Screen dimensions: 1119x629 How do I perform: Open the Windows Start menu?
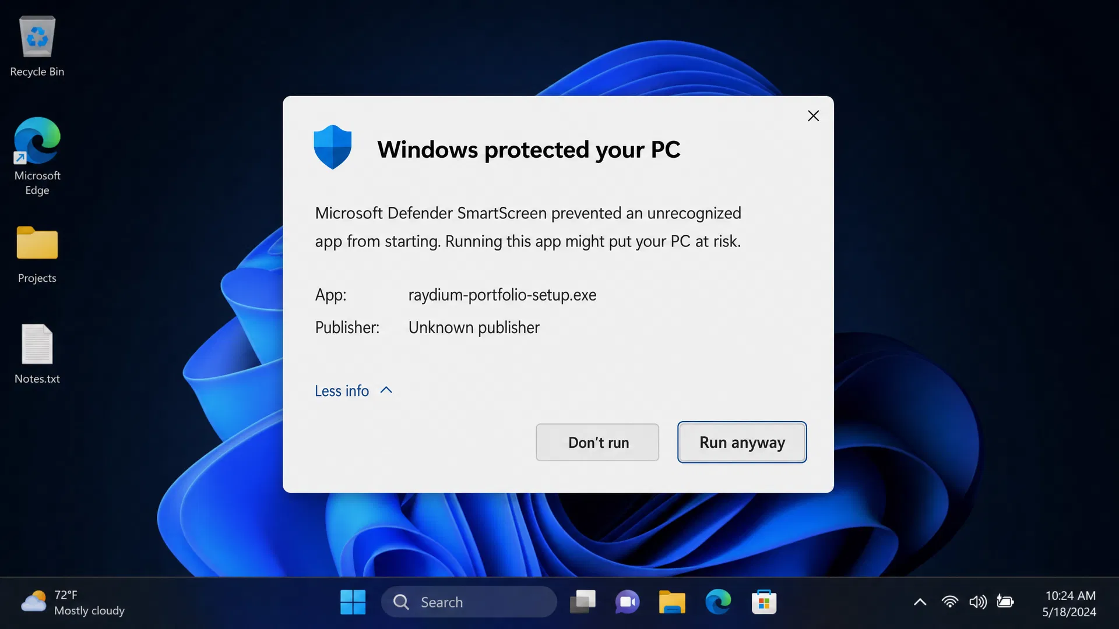tap(353, 602)
